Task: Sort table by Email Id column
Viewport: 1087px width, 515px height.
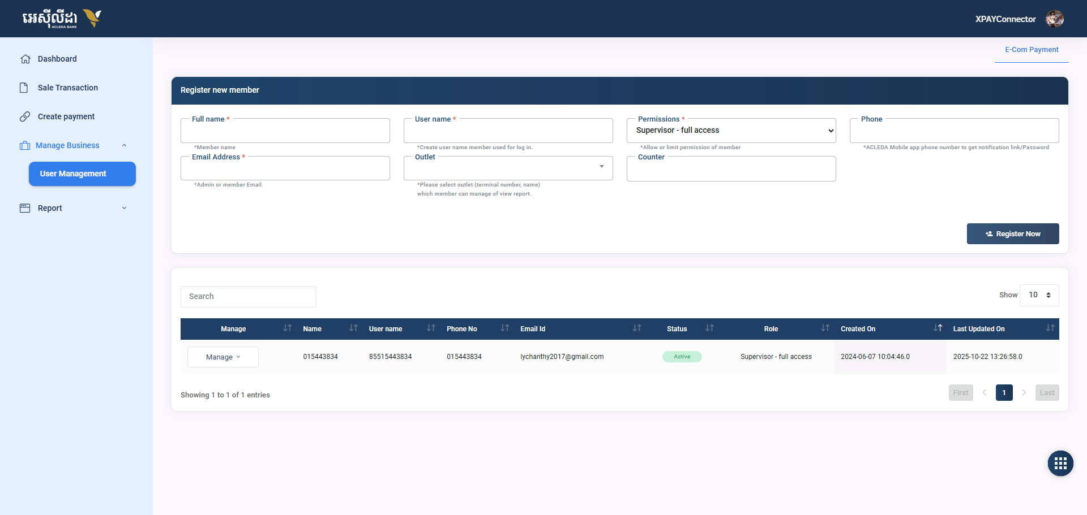Action: click(637, 328)
